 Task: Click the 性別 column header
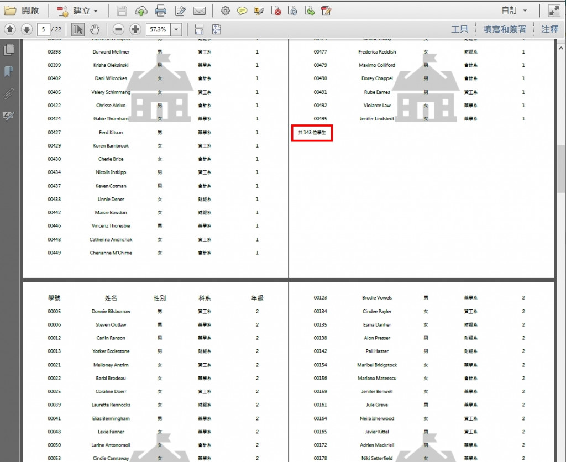click(160, 298)
